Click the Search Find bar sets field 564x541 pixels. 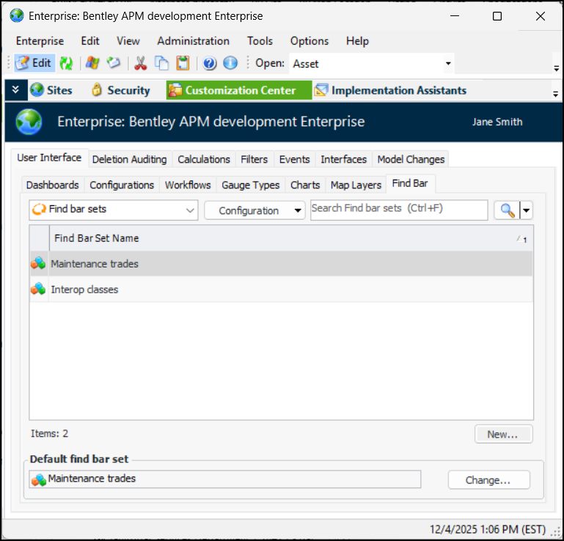click(399, 210)
